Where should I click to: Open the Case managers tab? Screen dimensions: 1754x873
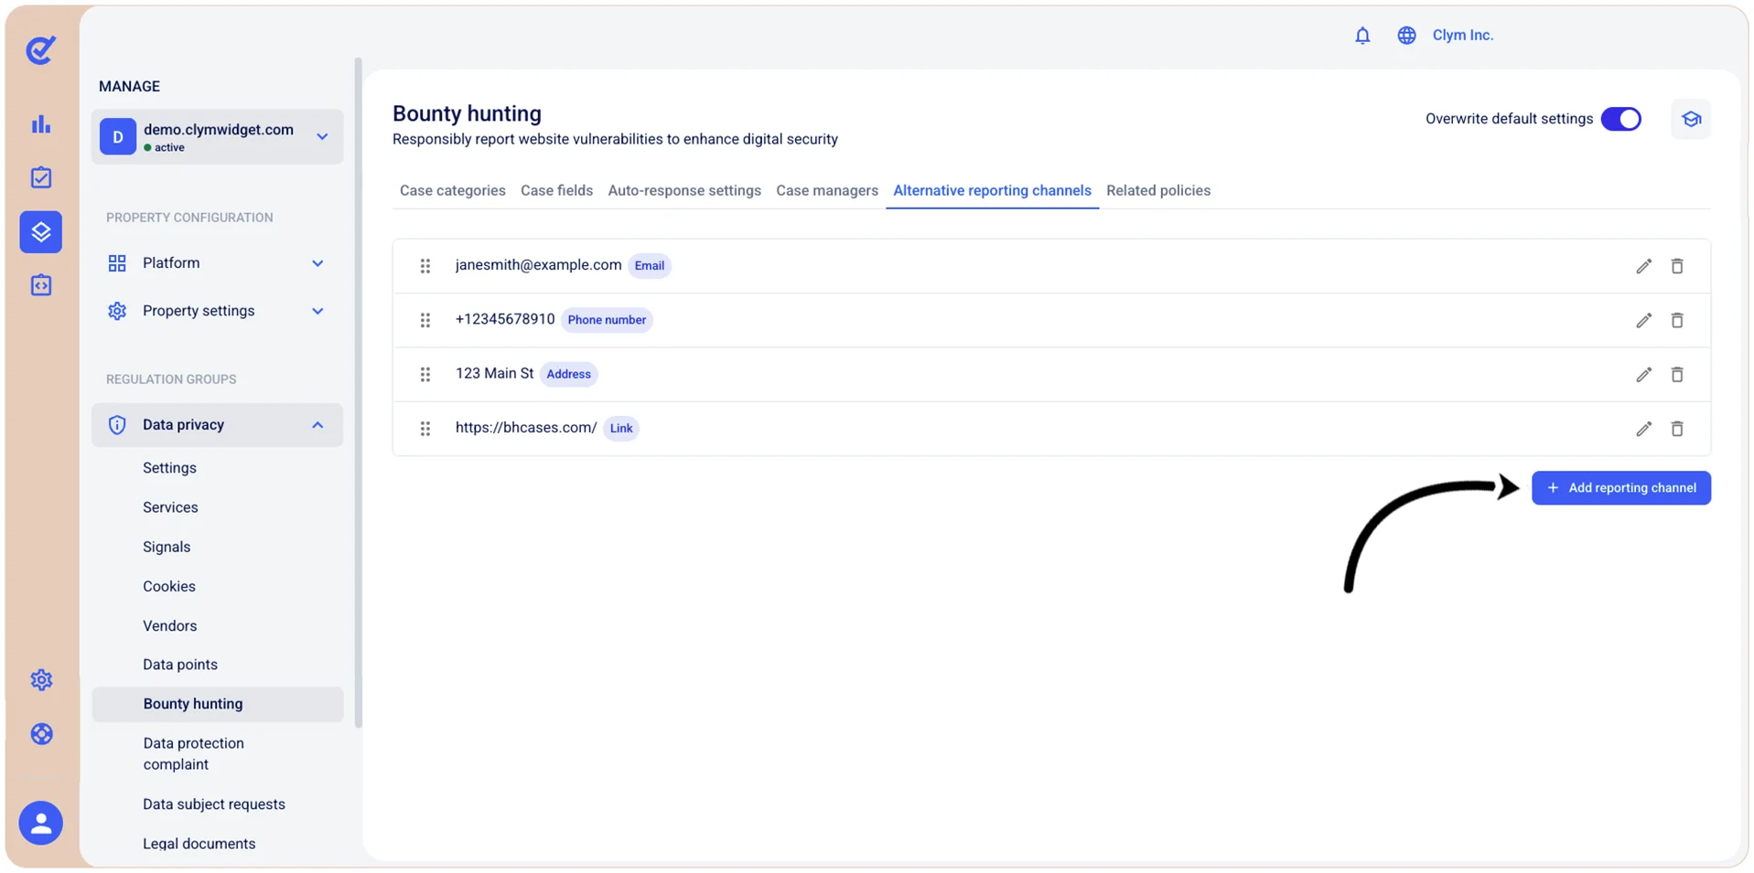pyautogui.click(x=827, y=190)
